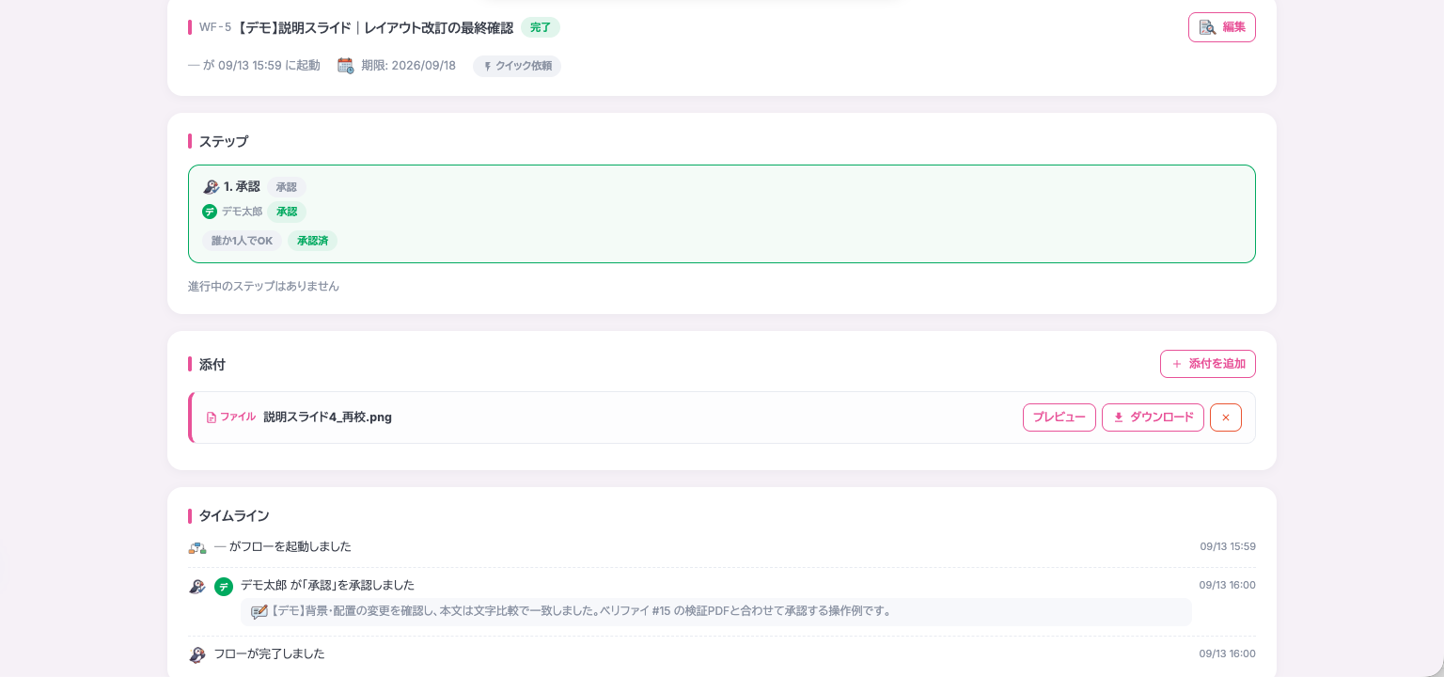The image size is (1444, 677).
Task: Click the 編集 edit button
Action: [x=1221, y=27]
